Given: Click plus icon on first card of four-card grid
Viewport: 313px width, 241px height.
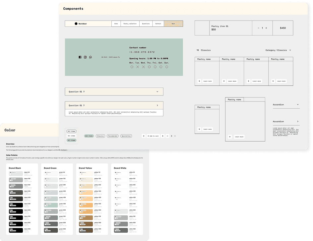Looking at the screenshot, I should 199,81.
